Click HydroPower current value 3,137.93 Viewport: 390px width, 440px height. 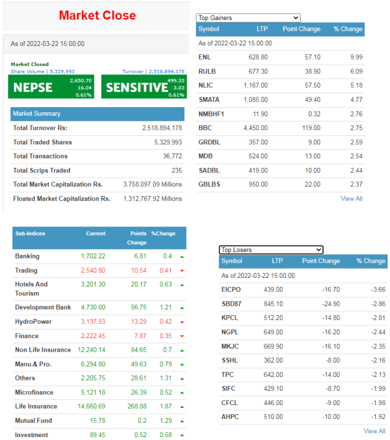[x=93, y=321]
